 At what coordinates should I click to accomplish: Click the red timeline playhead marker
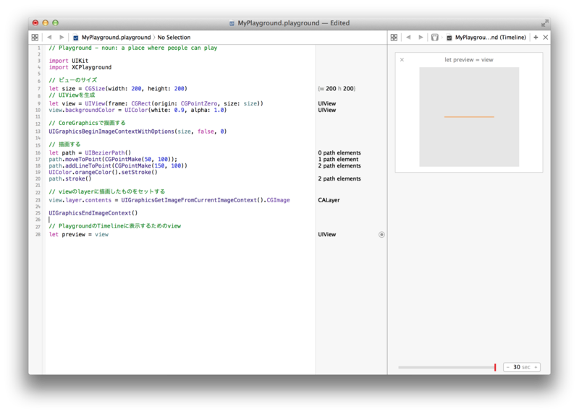495,367
